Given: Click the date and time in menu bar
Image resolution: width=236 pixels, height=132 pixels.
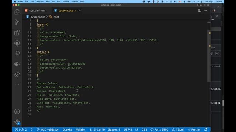Looking at the screenshot, I should pos(214,1).
